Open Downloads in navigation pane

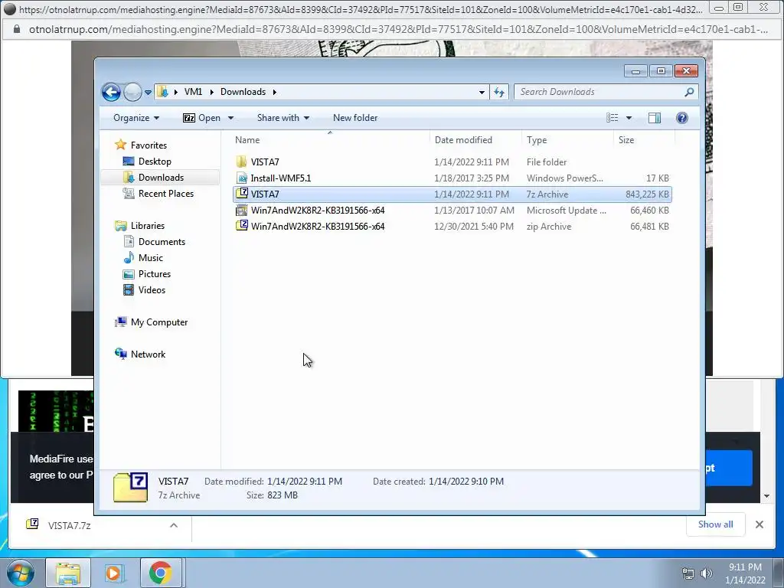[x=161, y=178]
